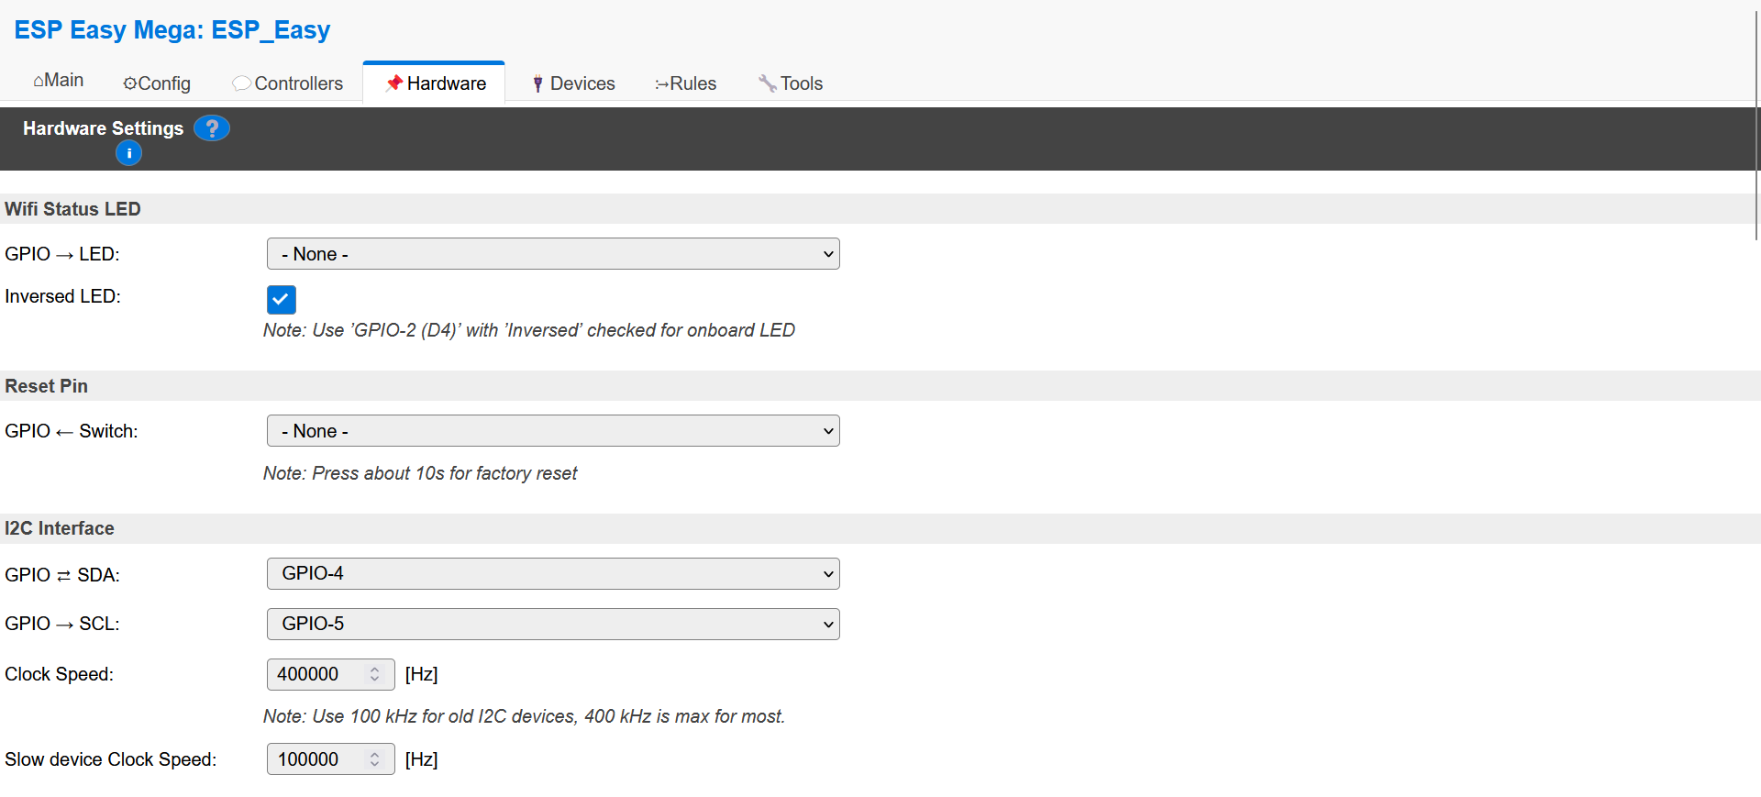Click the Rules arrow icon
1761x797 pixels.
pyautogui.click(x=663, y=83)
